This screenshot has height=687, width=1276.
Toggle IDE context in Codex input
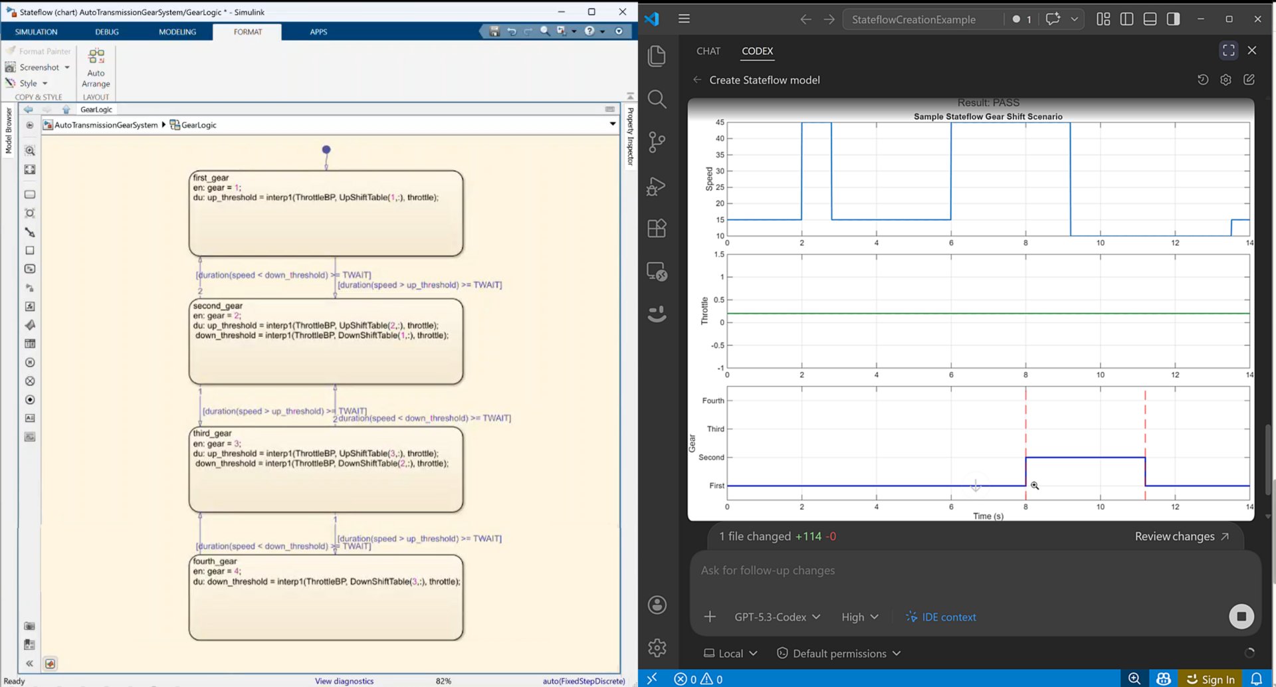(941, 617)
